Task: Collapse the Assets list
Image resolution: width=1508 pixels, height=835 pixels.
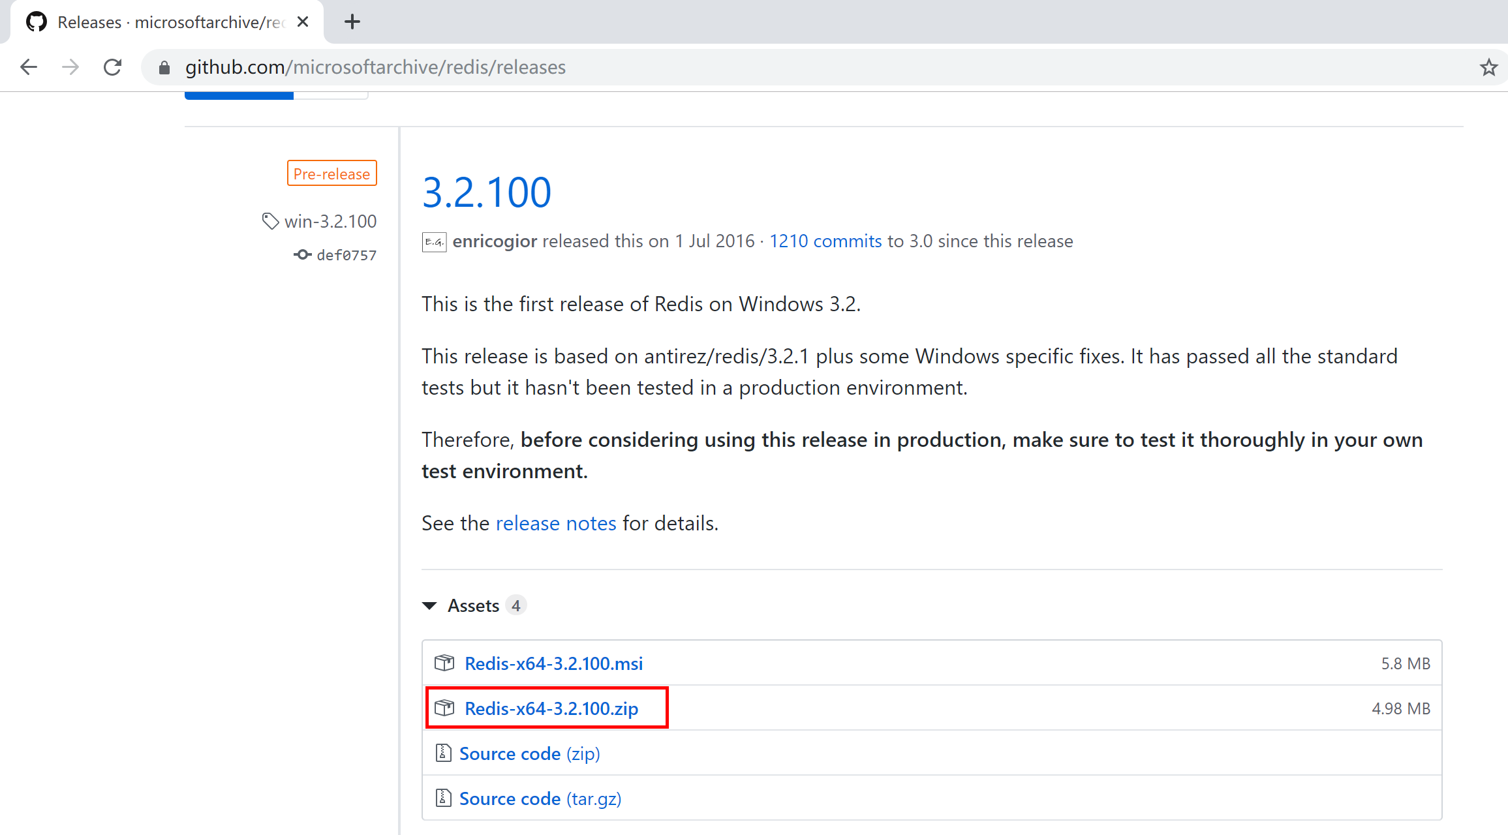Action: click(x=429, y=606)
